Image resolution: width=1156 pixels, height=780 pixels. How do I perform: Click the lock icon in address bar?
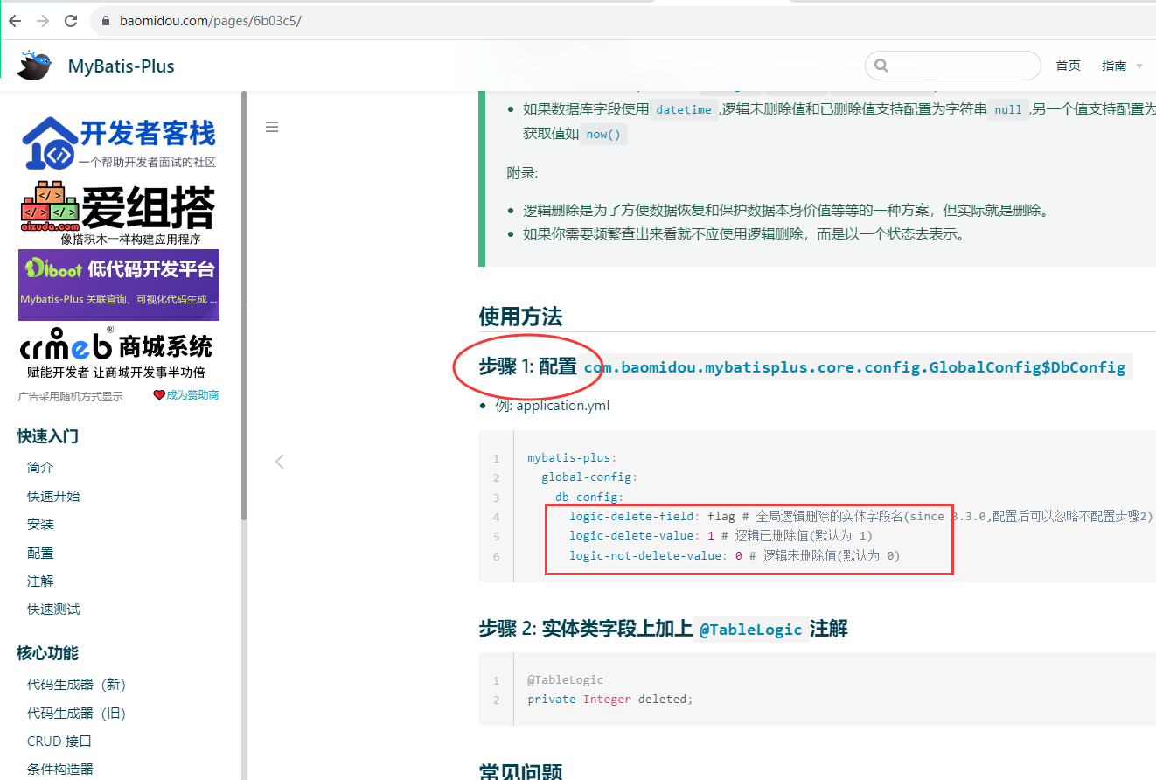tap(107, 20)
